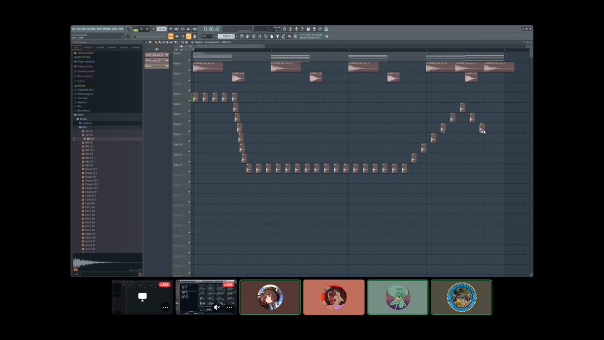Select the Glotch CH sample

point(90,234)
